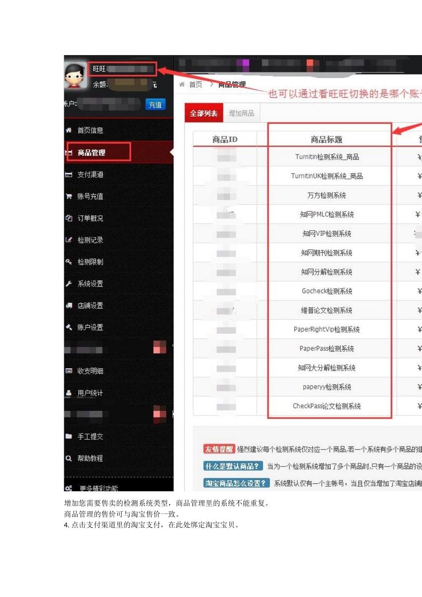Open 更多精彩功能 in the sidebar
This screenshot has width=422, height=597.
pos(99,488)
